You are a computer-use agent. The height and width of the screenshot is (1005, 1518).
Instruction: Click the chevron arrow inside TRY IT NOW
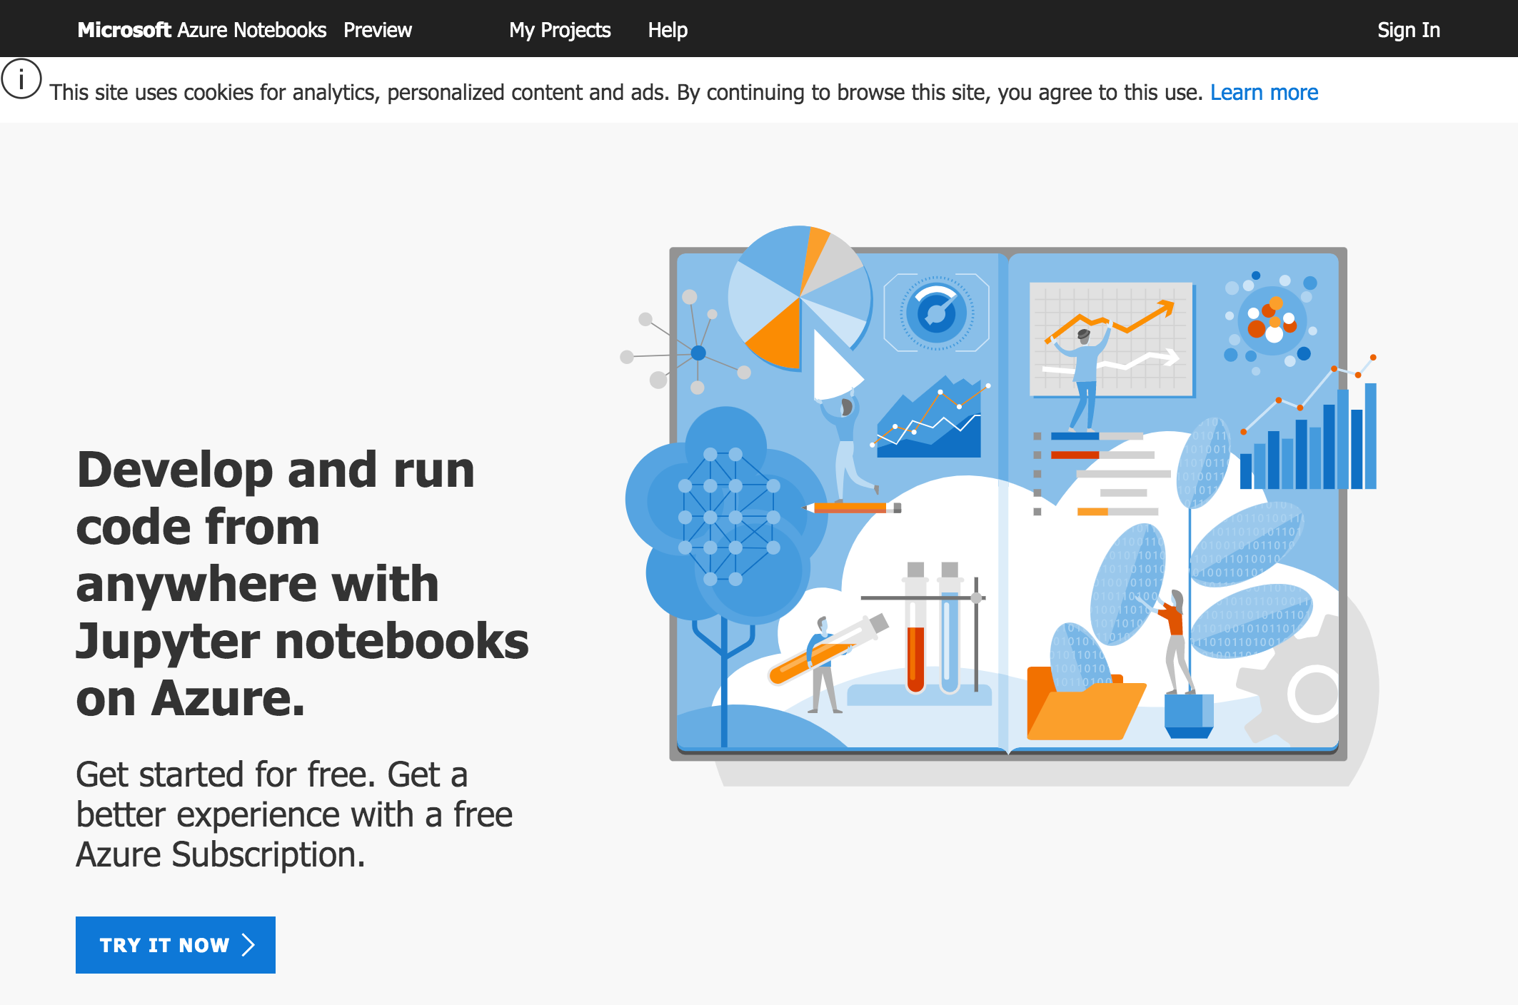click(x=248, y=945)
